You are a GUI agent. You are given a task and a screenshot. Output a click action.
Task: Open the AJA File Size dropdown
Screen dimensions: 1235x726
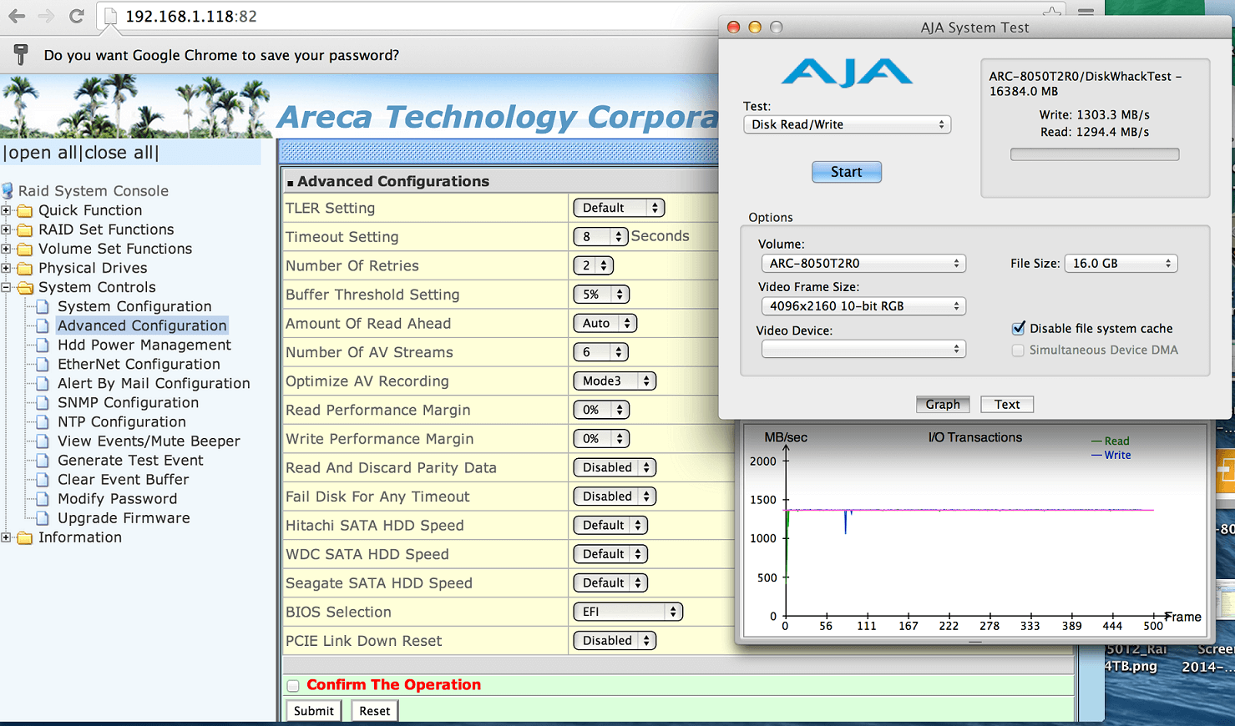point(1121,263)
